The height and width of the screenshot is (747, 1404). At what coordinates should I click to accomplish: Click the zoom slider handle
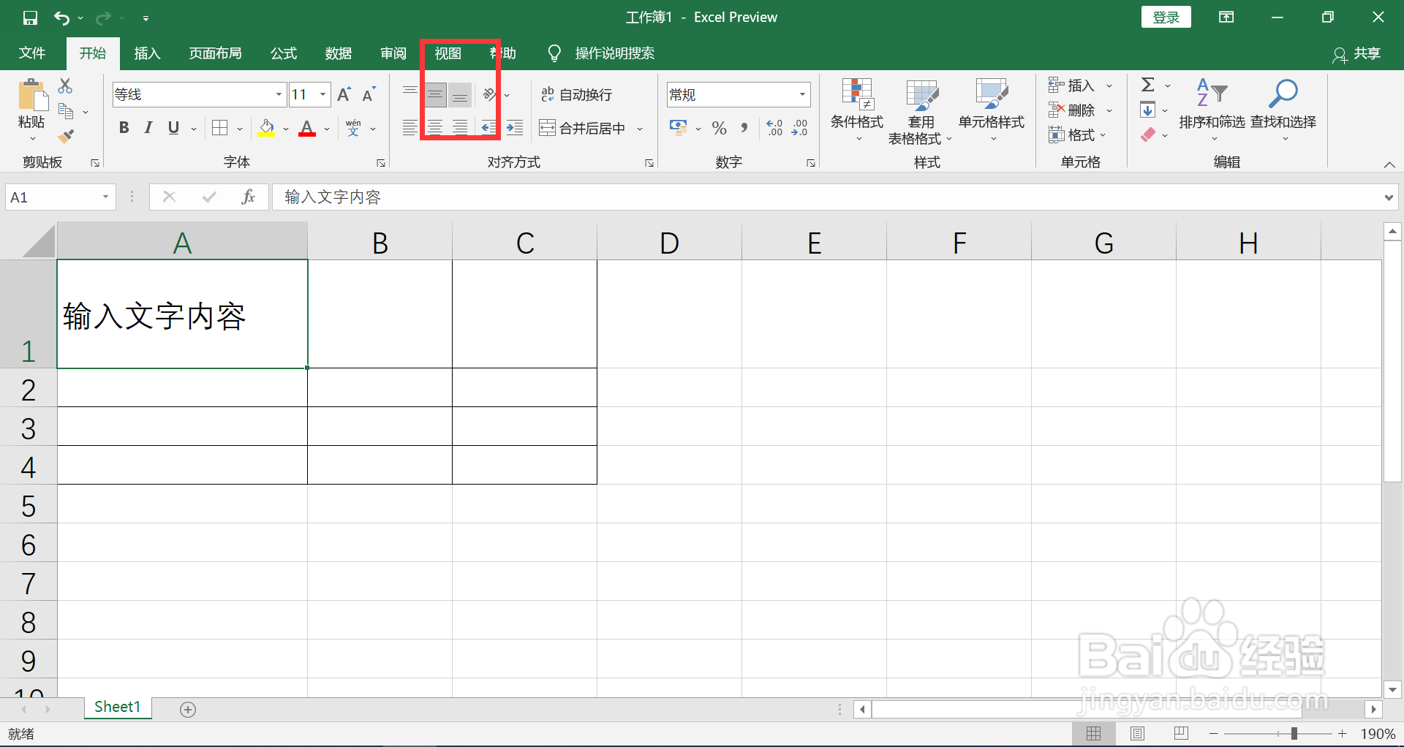1294,733
